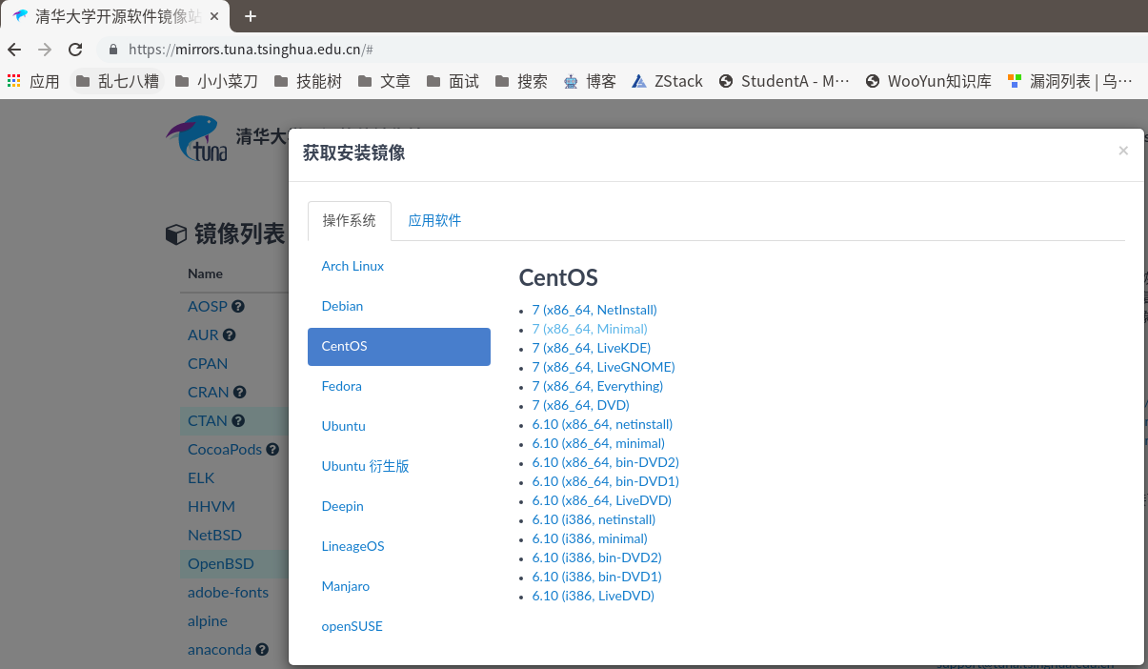Open the apps grid bookmark icon
This screenshot has width=1148, height=669.
click(x=13, y=81)
